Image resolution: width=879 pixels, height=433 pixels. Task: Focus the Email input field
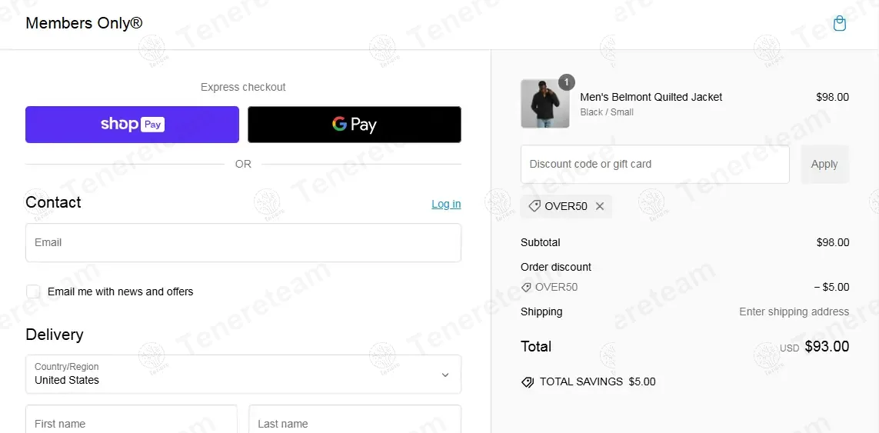243,243
